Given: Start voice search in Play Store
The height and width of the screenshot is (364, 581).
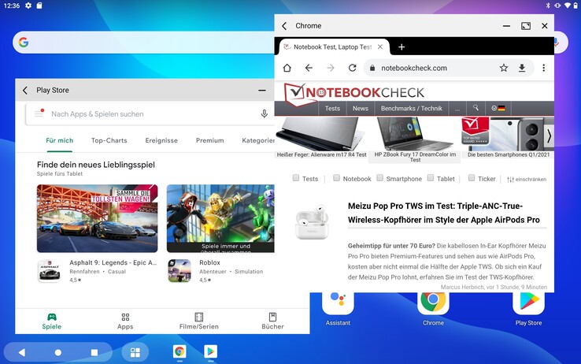Looking at the screenshot, I should point(265,113).
